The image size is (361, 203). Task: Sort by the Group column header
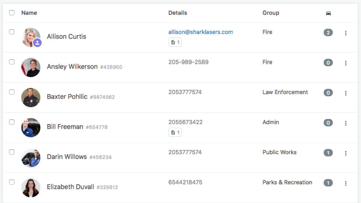271,13
